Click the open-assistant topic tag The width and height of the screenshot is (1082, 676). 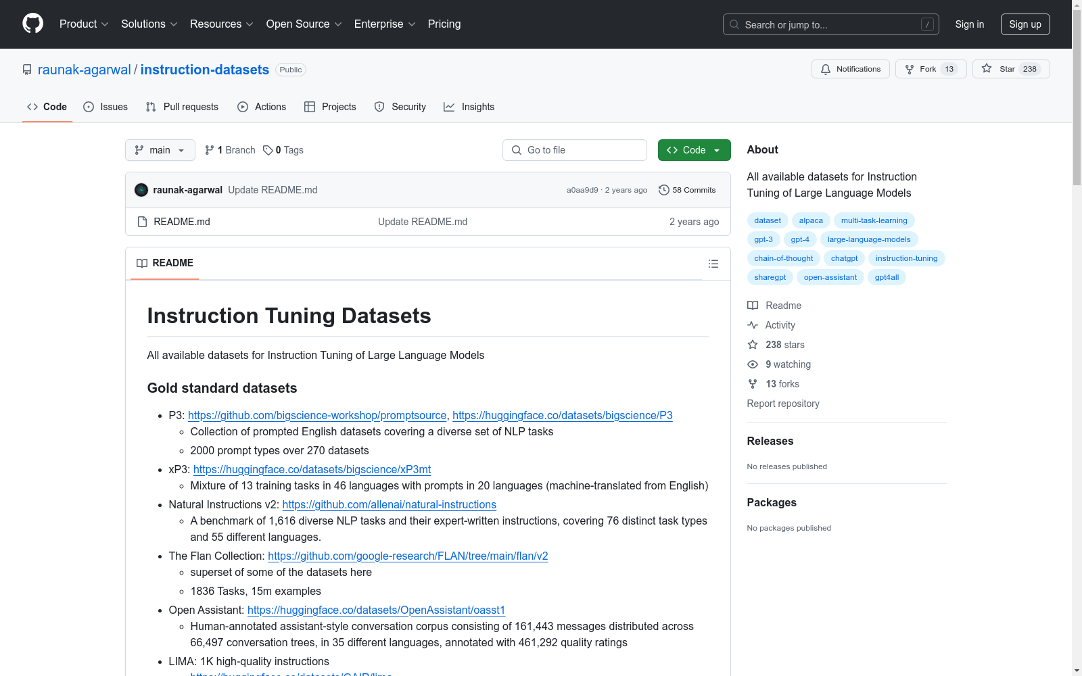(x=830, y=277)
